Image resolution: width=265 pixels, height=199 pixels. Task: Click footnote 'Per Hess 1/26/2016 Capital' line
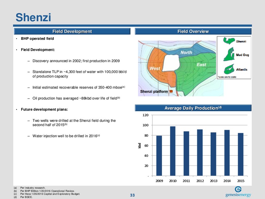pos(50,194)
